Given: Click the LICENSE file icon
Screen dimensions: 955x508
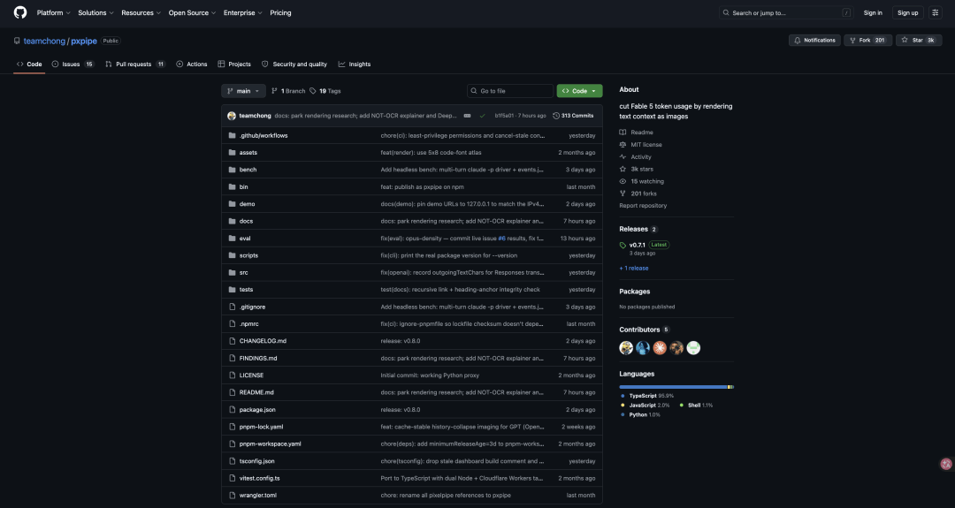Looking at the screenshot, I should (x=232, y=375).
